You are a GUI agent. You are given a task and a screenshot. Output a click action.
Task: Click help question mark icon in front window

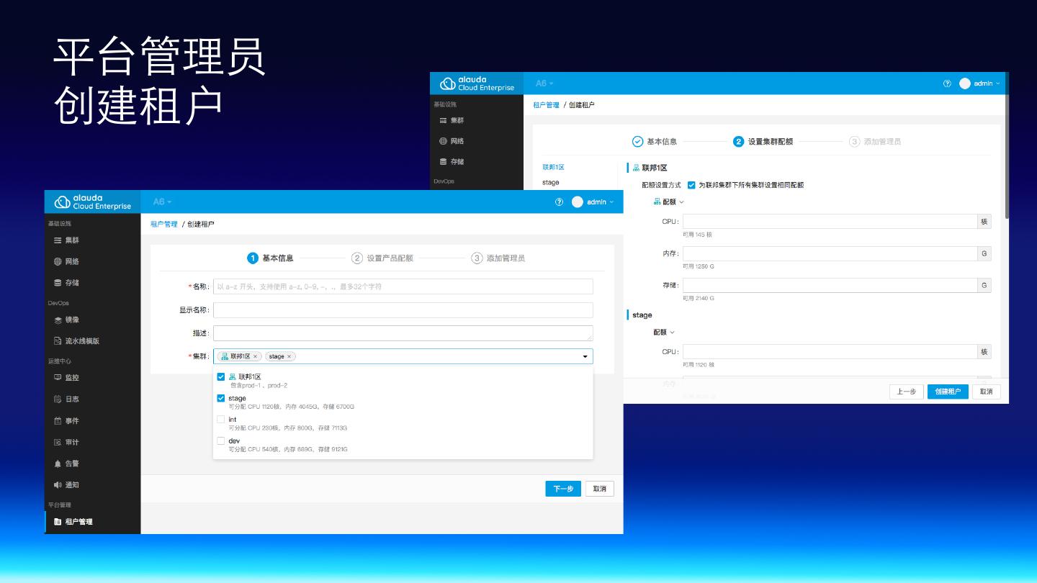(x=559, y=202)
